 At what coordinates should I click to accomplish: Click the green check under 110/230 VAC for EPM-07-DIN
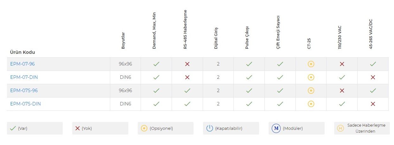pos(342,77)
